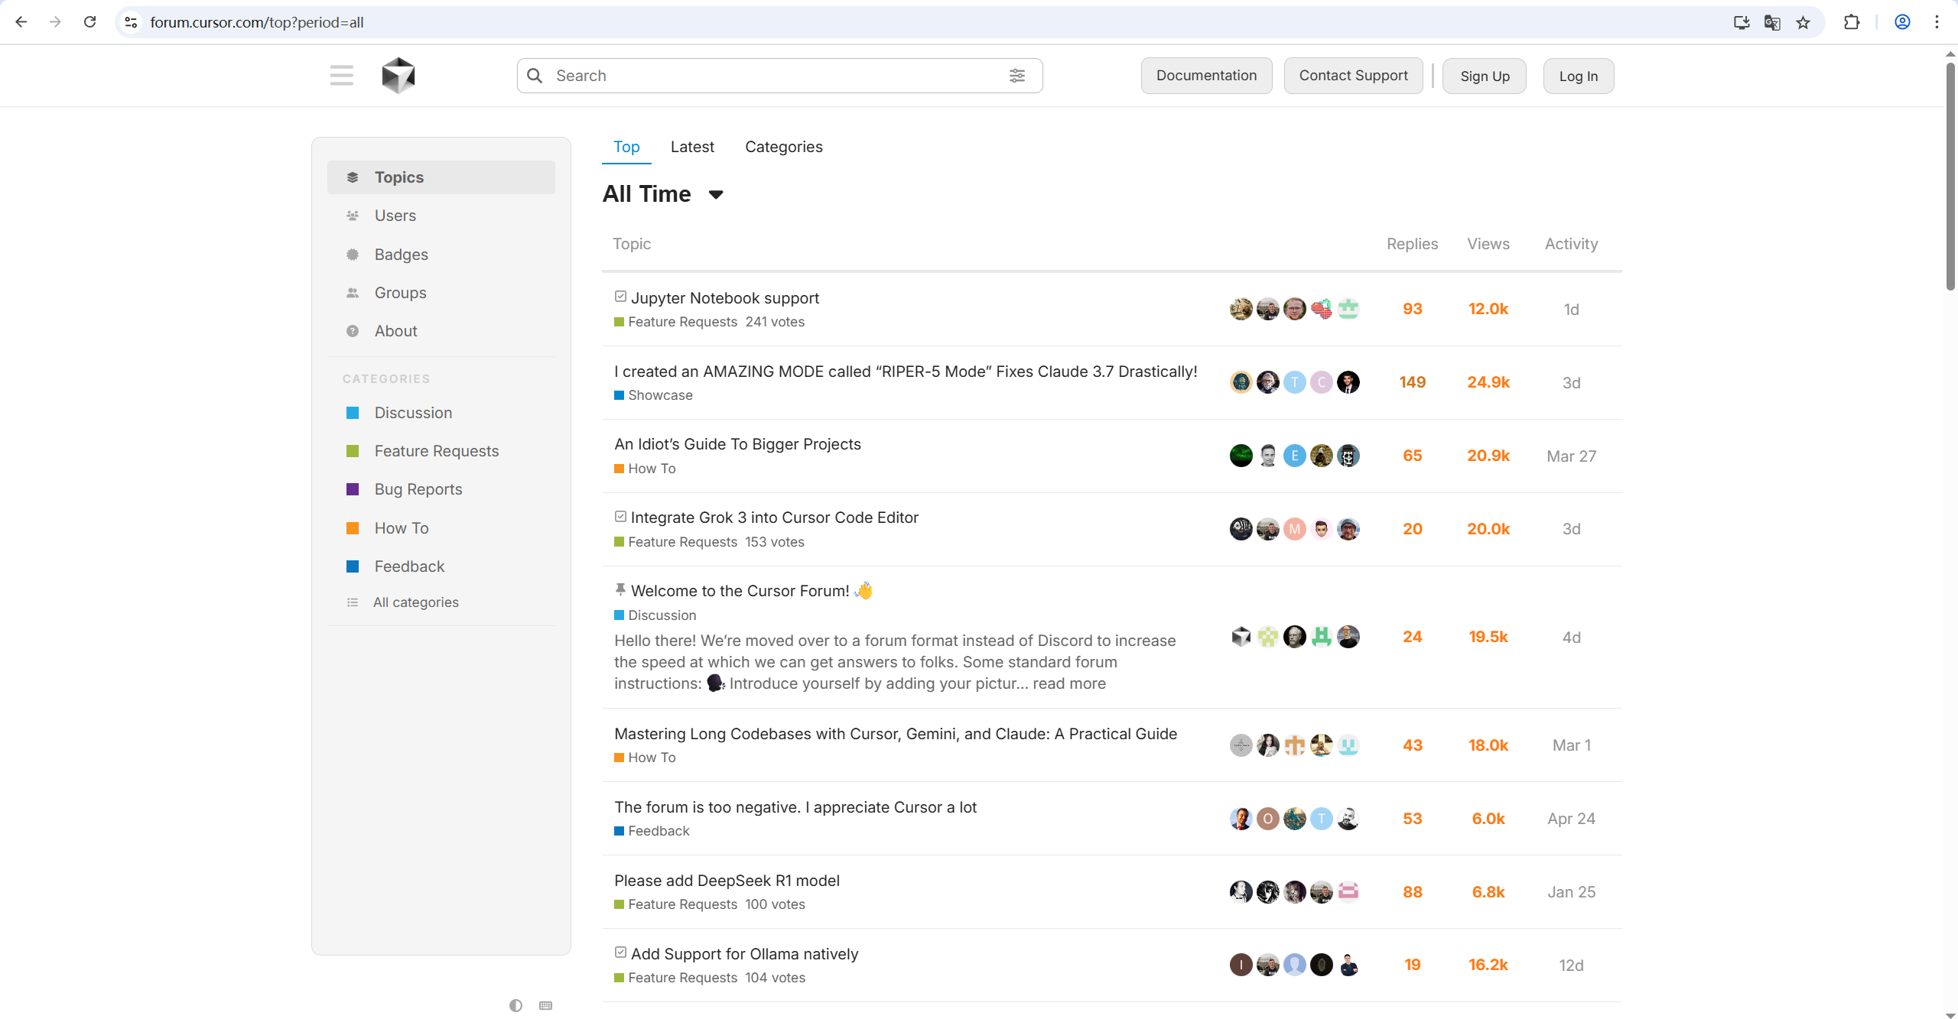Toggle the hamburger sidebar menu
1958x1019 pixels.
pos(341,76)
